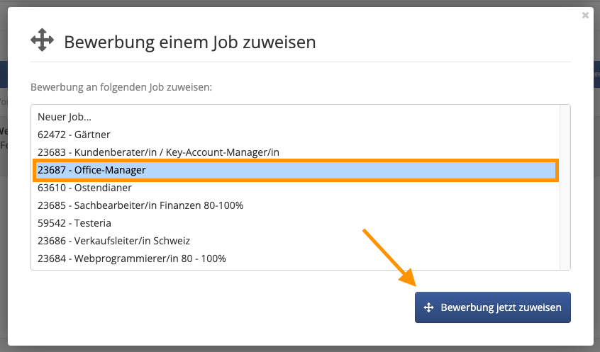Select job 62472 - Gärtner
The image size is (600, 352).
click(x=295, y=135)
